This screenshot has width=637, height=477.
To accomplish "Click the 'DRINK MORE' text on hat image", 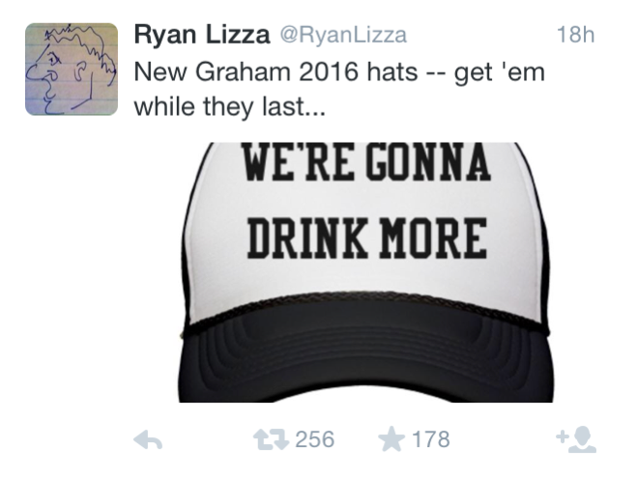I will [x=367, y=238].
